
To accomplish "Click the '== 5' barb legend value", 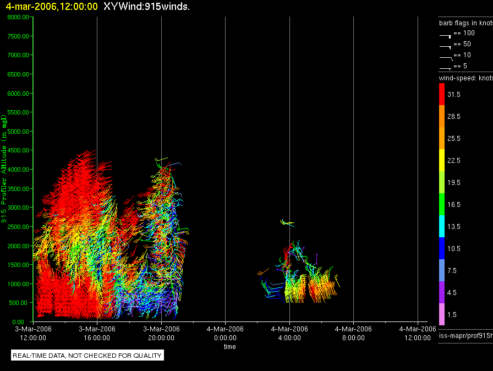I will 461,66.
